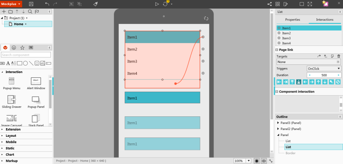This screenshot has height=164, width=343.
Task: Undo the last action
Action: [x=47, y=4]
